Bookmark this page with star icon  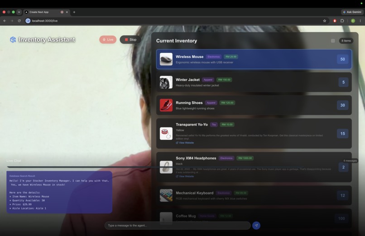click(x=325, y=21)
